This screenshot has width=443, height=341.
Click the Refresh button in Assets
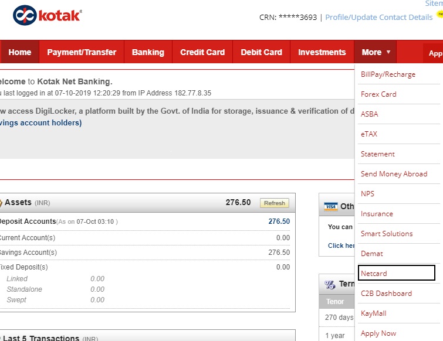click(275, 203)
